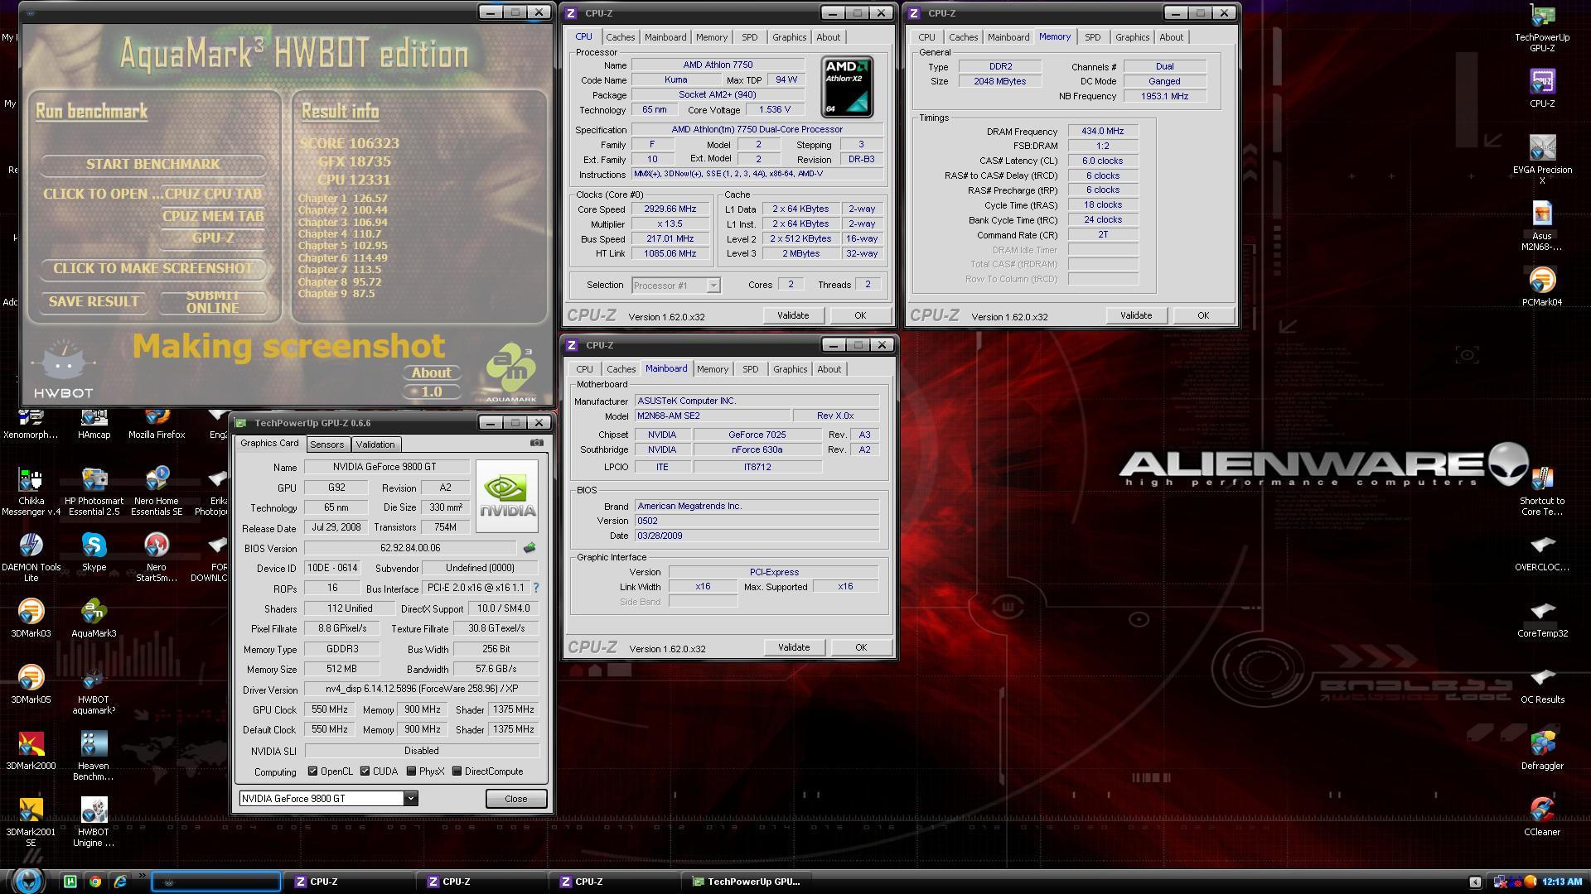This screenshot has height=894, width=1591.
Task: Click Core Speed value field in CPU-Z
Action: pos(670,209)
